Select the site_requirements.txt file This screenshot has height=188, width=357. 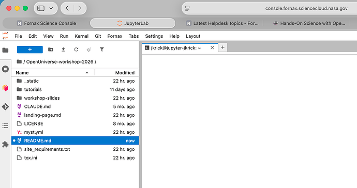[75, 149]
